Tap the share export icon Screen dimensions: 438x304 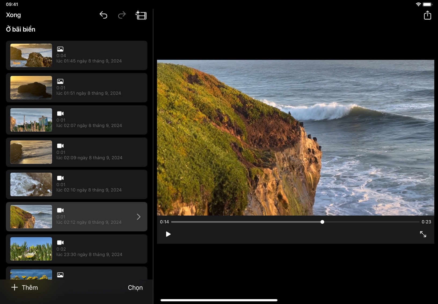(427, 15)
